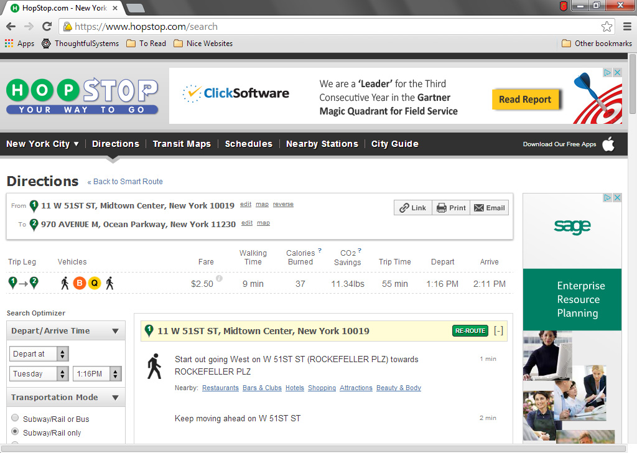Click first walking figure in Vehicles
The width and height of the screenshot is (637, 453).
65,283
